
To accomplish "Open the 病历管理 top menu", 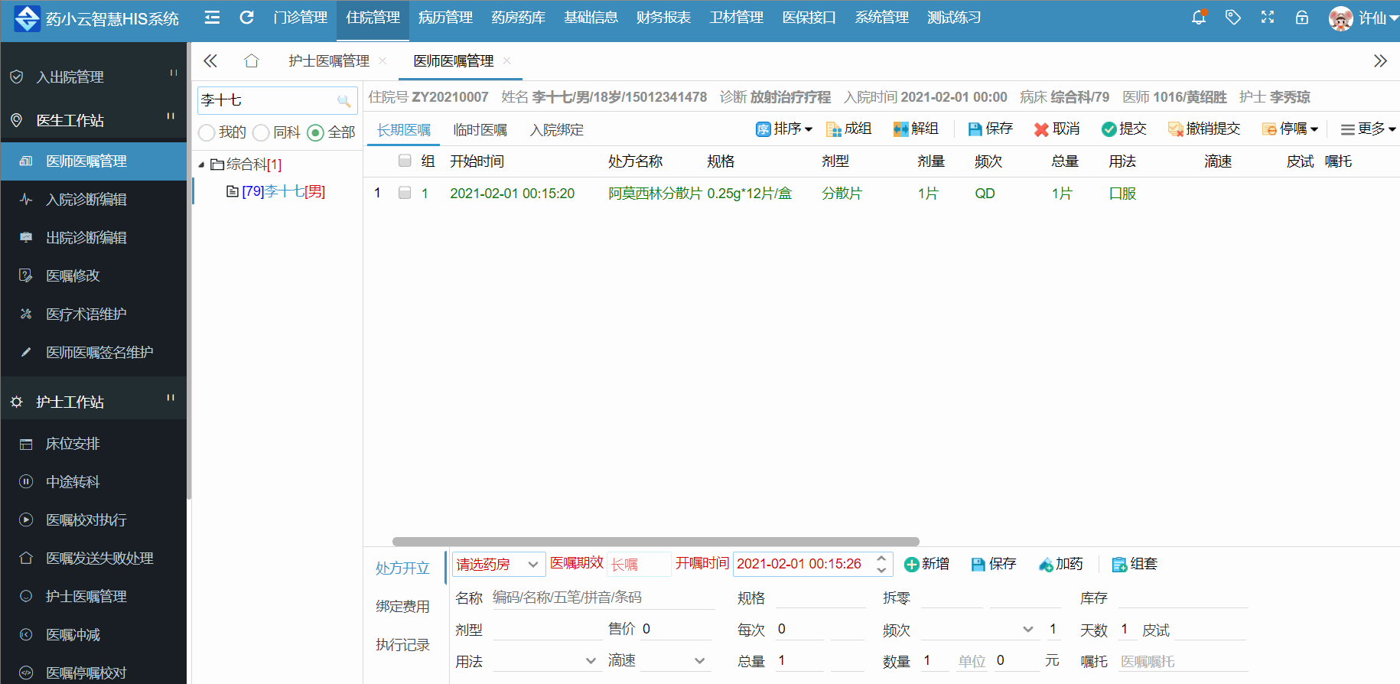I will click(x=445, y=18).
